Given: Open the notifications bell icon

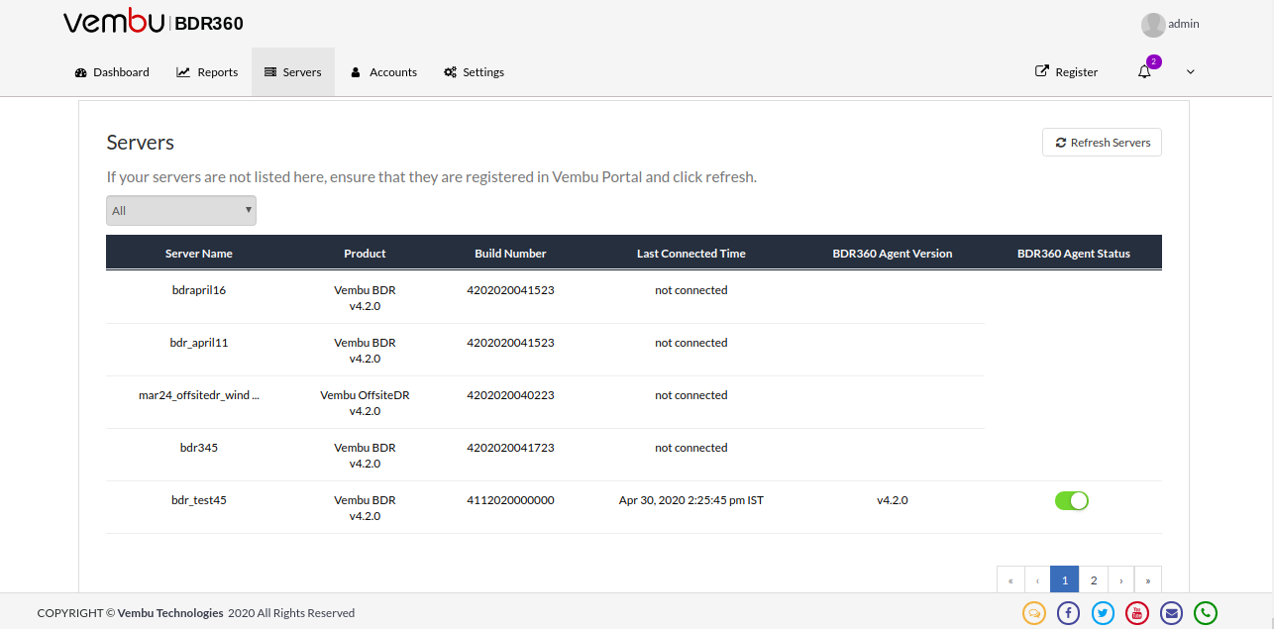Looking at the screenshot, I should tap(1144, 71).
